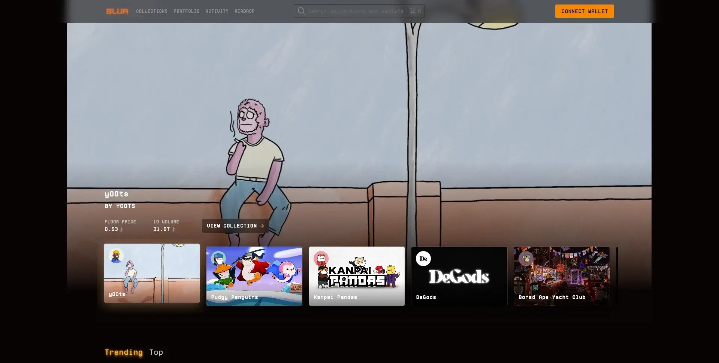Focus the search collections and wallets field
This screenshot has width=719, height=363.
click(359, 11)
